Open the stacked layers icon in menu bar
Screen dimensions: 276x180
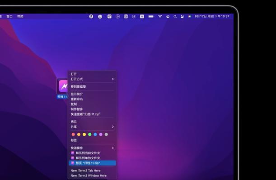pyautogui.click(x=134, y=17)
